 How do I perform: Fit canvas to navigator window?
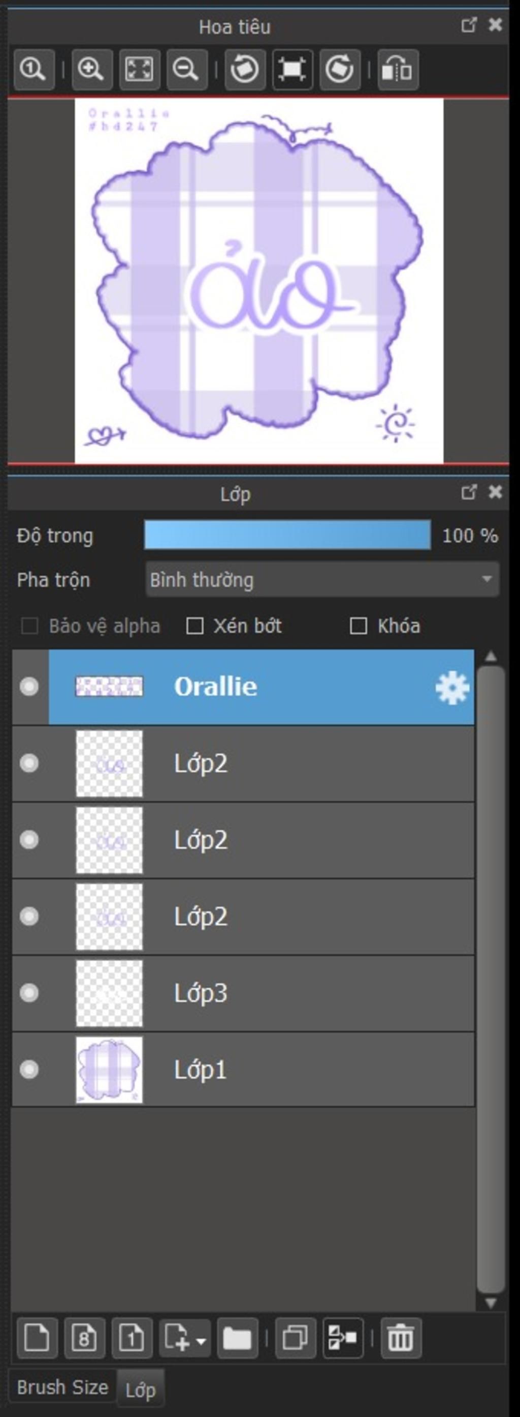coord(140,69)
